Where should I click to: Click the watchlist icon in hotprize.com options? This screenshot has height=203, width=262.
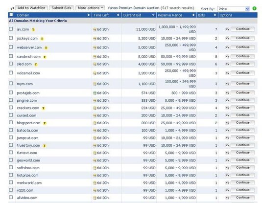click(x=227, y=175)
